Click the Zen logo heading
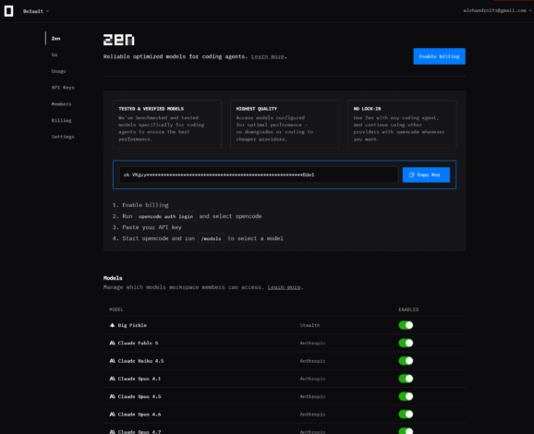534x434 pixels. click(119, 40)
